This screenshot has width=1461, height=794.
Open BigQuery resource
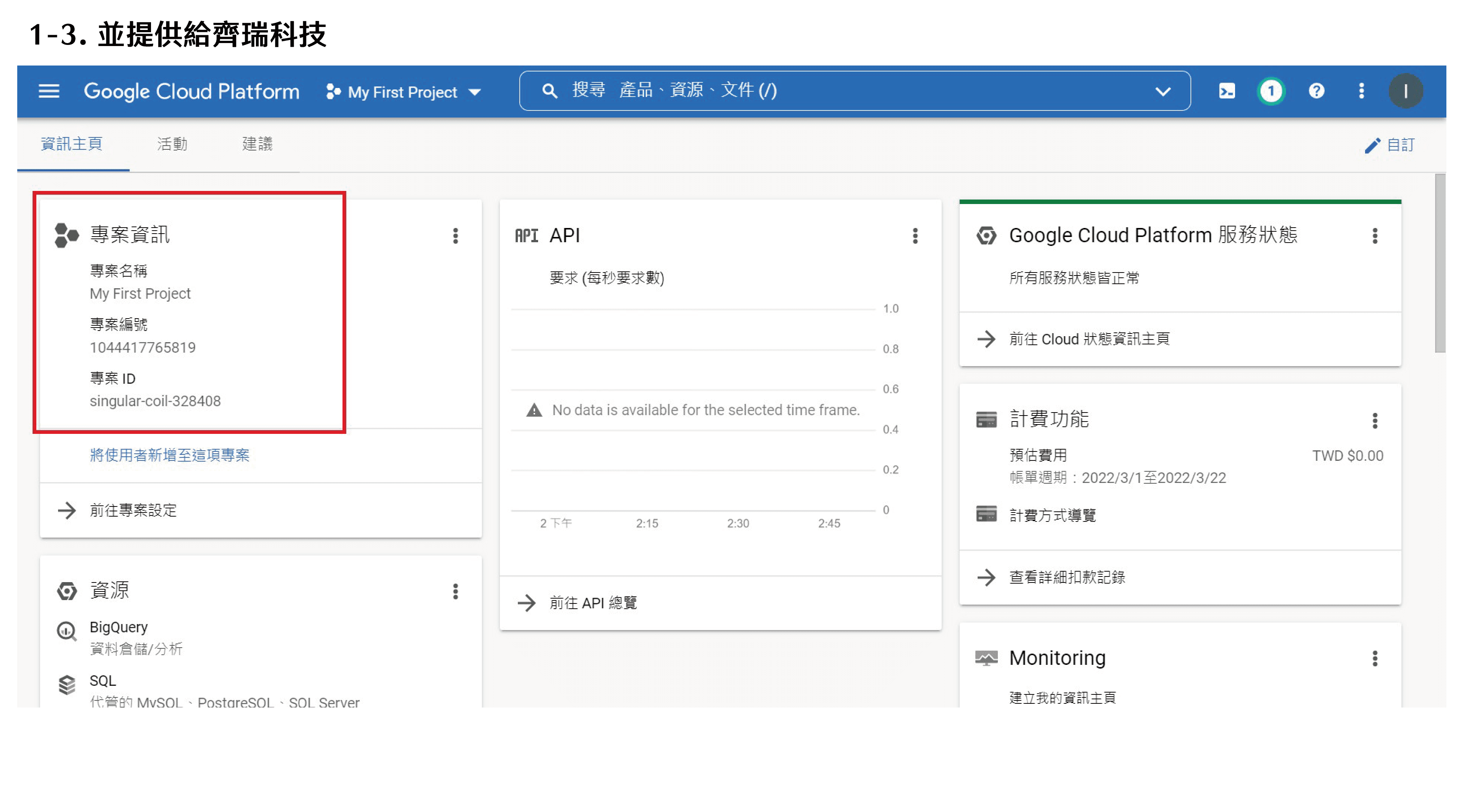[118, 627]
